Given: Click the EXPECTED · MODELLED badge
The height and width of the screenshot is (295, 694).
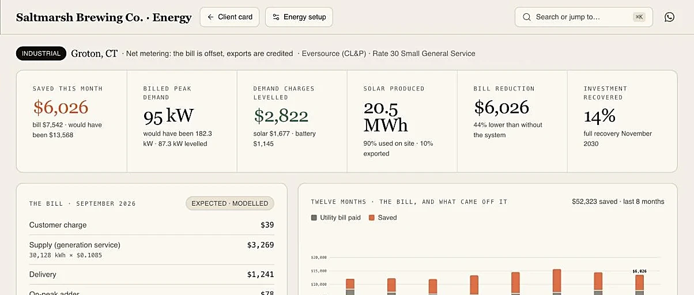Looking at the screenshot, I should click(x=230, y=203).
